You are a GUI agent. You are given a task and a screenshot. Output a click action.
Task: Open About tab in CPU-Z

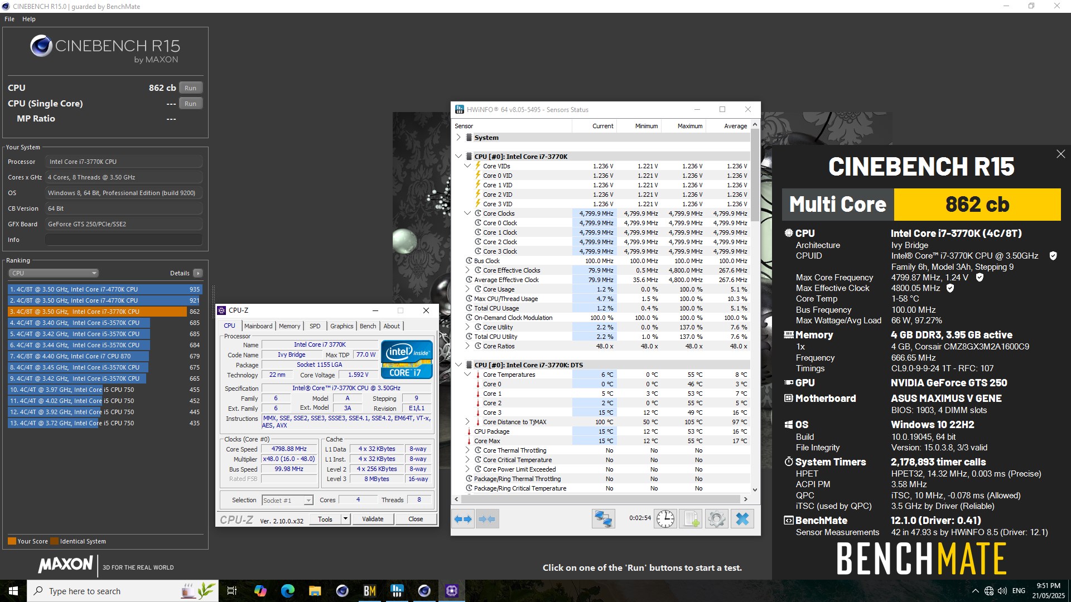pos(392,326)
